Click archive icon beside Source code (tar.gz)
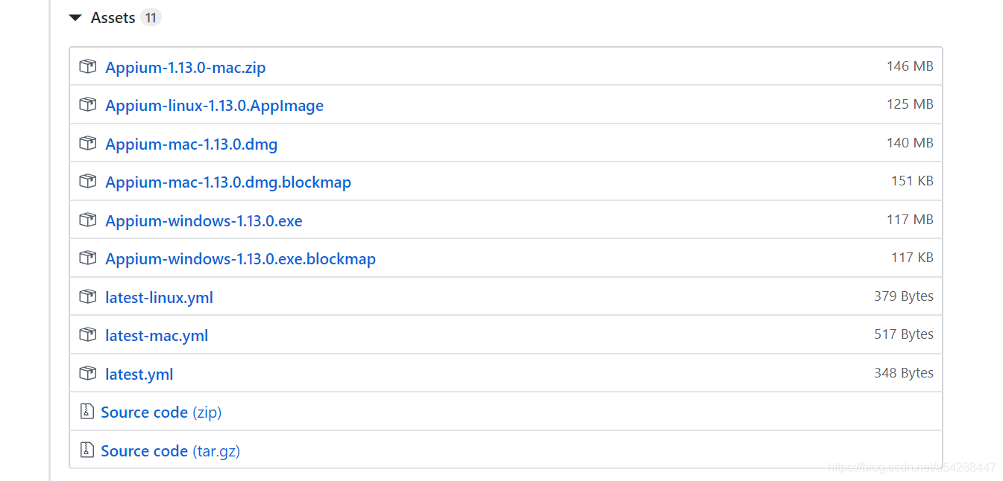 [87, 450]
